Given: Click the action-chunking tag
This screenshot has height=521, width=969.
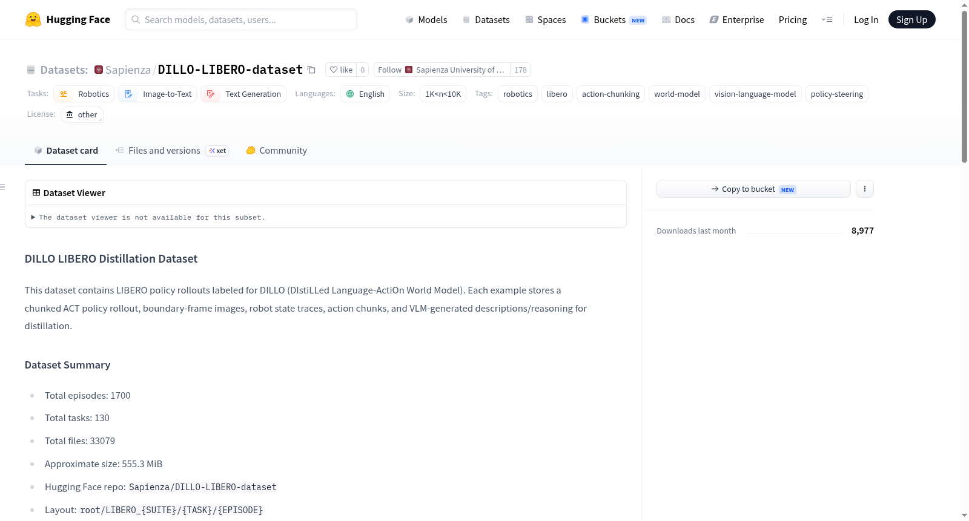Looking at the screenshot, I should pyautogui.click(x=610, y=94).
